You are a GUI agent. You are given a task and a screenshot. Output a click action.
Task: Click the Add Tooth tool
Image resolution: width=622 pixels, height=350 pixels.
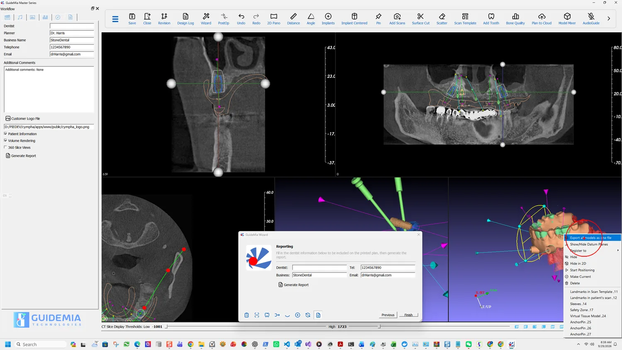coord(491,19)
